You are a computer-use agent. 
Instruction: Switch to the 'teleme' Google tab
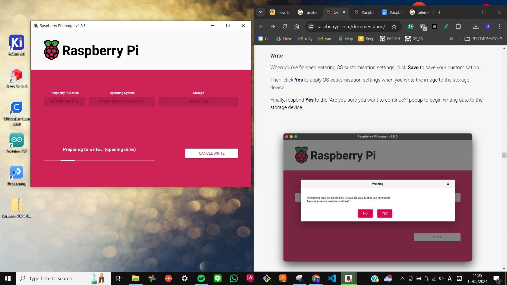pyautogui.click(x=420, y=12)
